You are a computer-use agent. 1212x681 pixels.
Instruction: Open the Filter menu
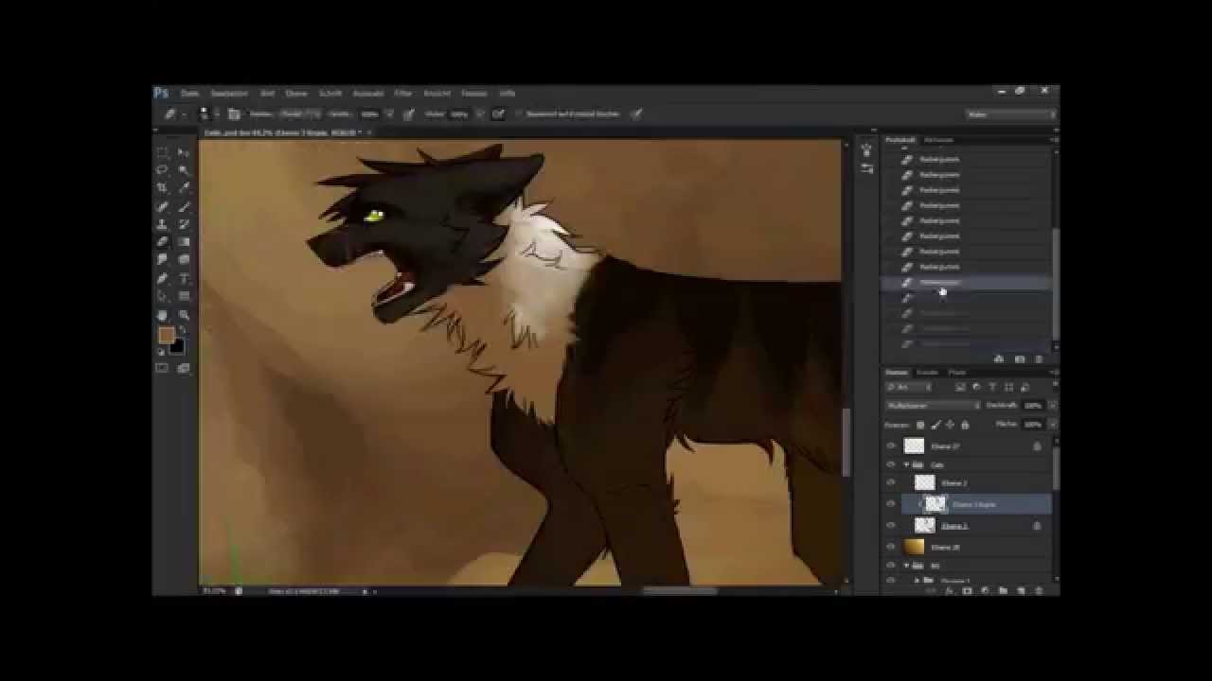(403, 94)
